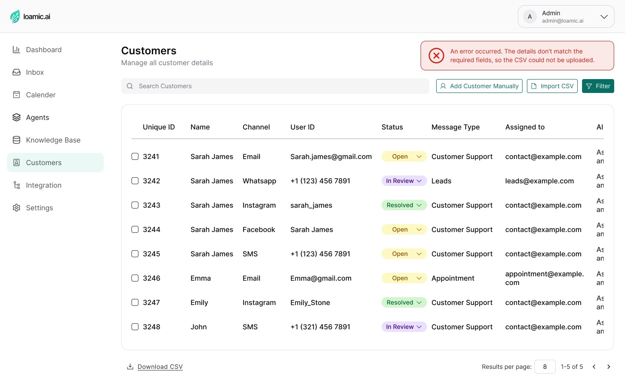This screenshot has height=391, width=625.
Task: Click the Admin avatar circle
Action: (x=530, y=17)
